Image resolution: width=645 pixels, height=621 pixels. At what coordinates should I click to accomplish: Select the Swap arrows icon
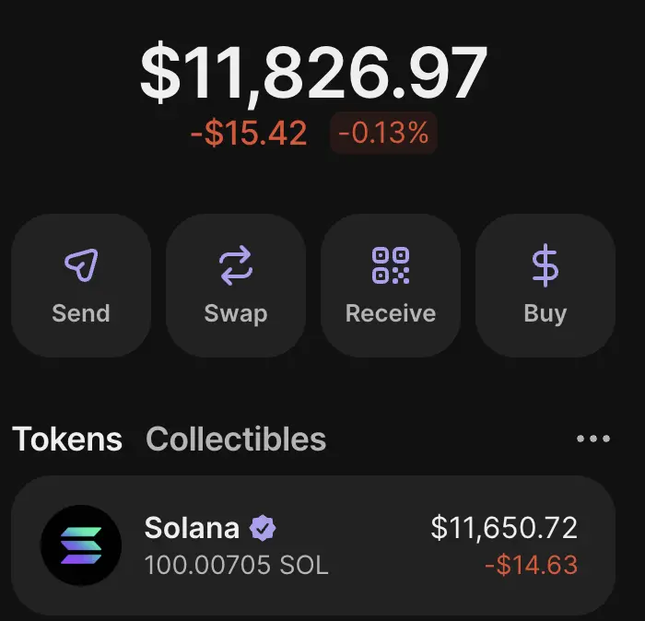[236, 265]
